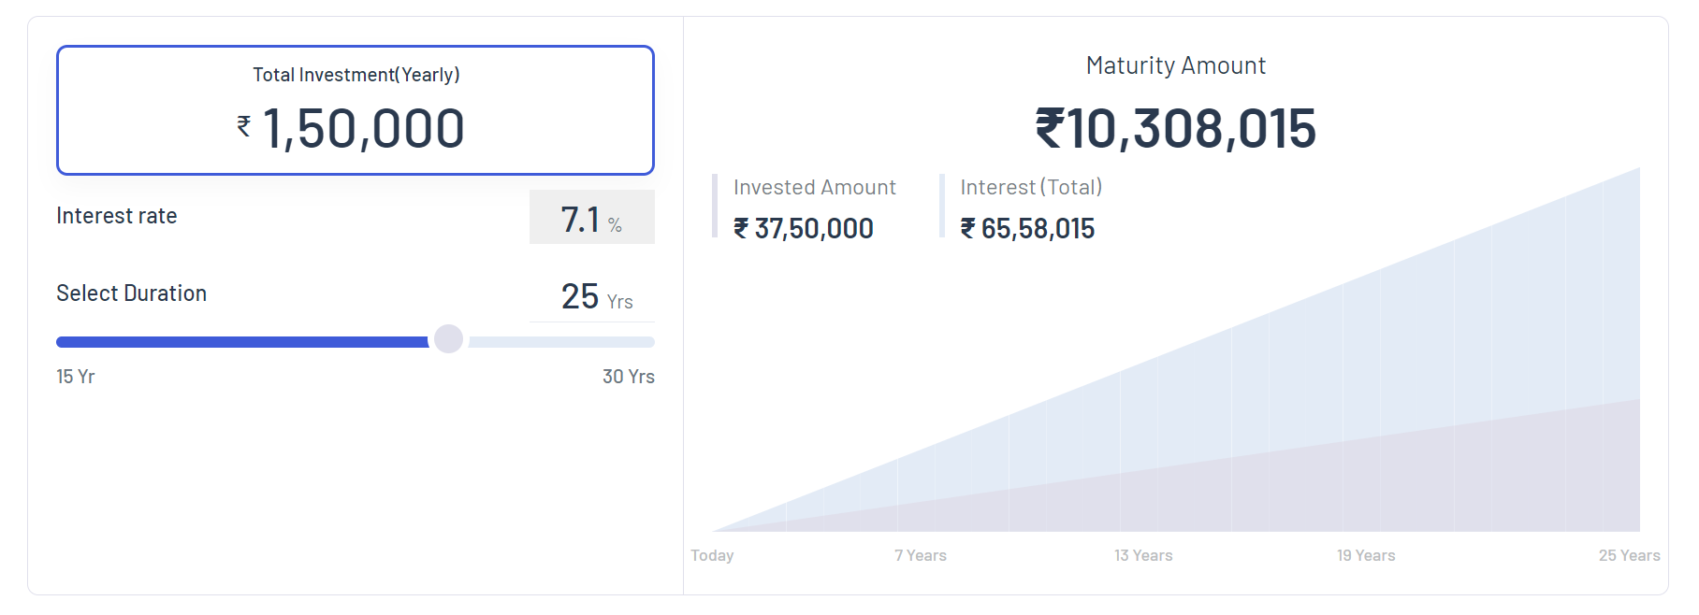Image resolution: width=1699 pixels, height=615 pixels.
Task: Click the duration value 25 field
Action: click(580, 296)
